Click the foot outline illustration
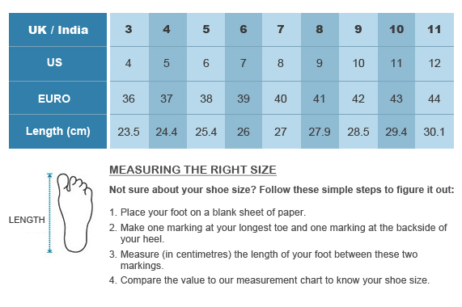 (74, 213)
